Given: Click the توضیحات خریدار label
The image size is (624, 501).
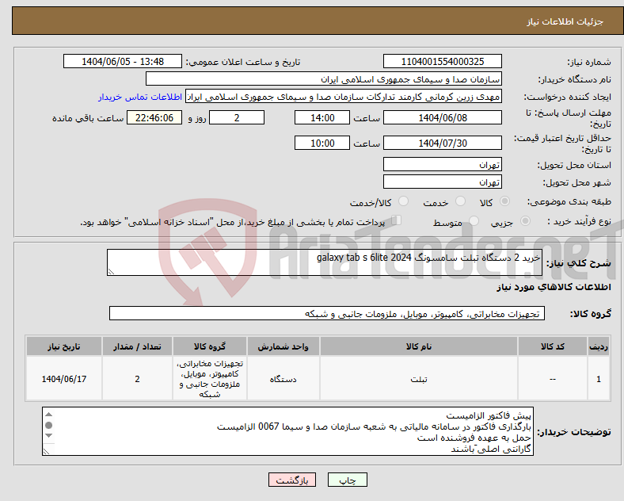Looking at the screenshot, I should click(574, 432).
